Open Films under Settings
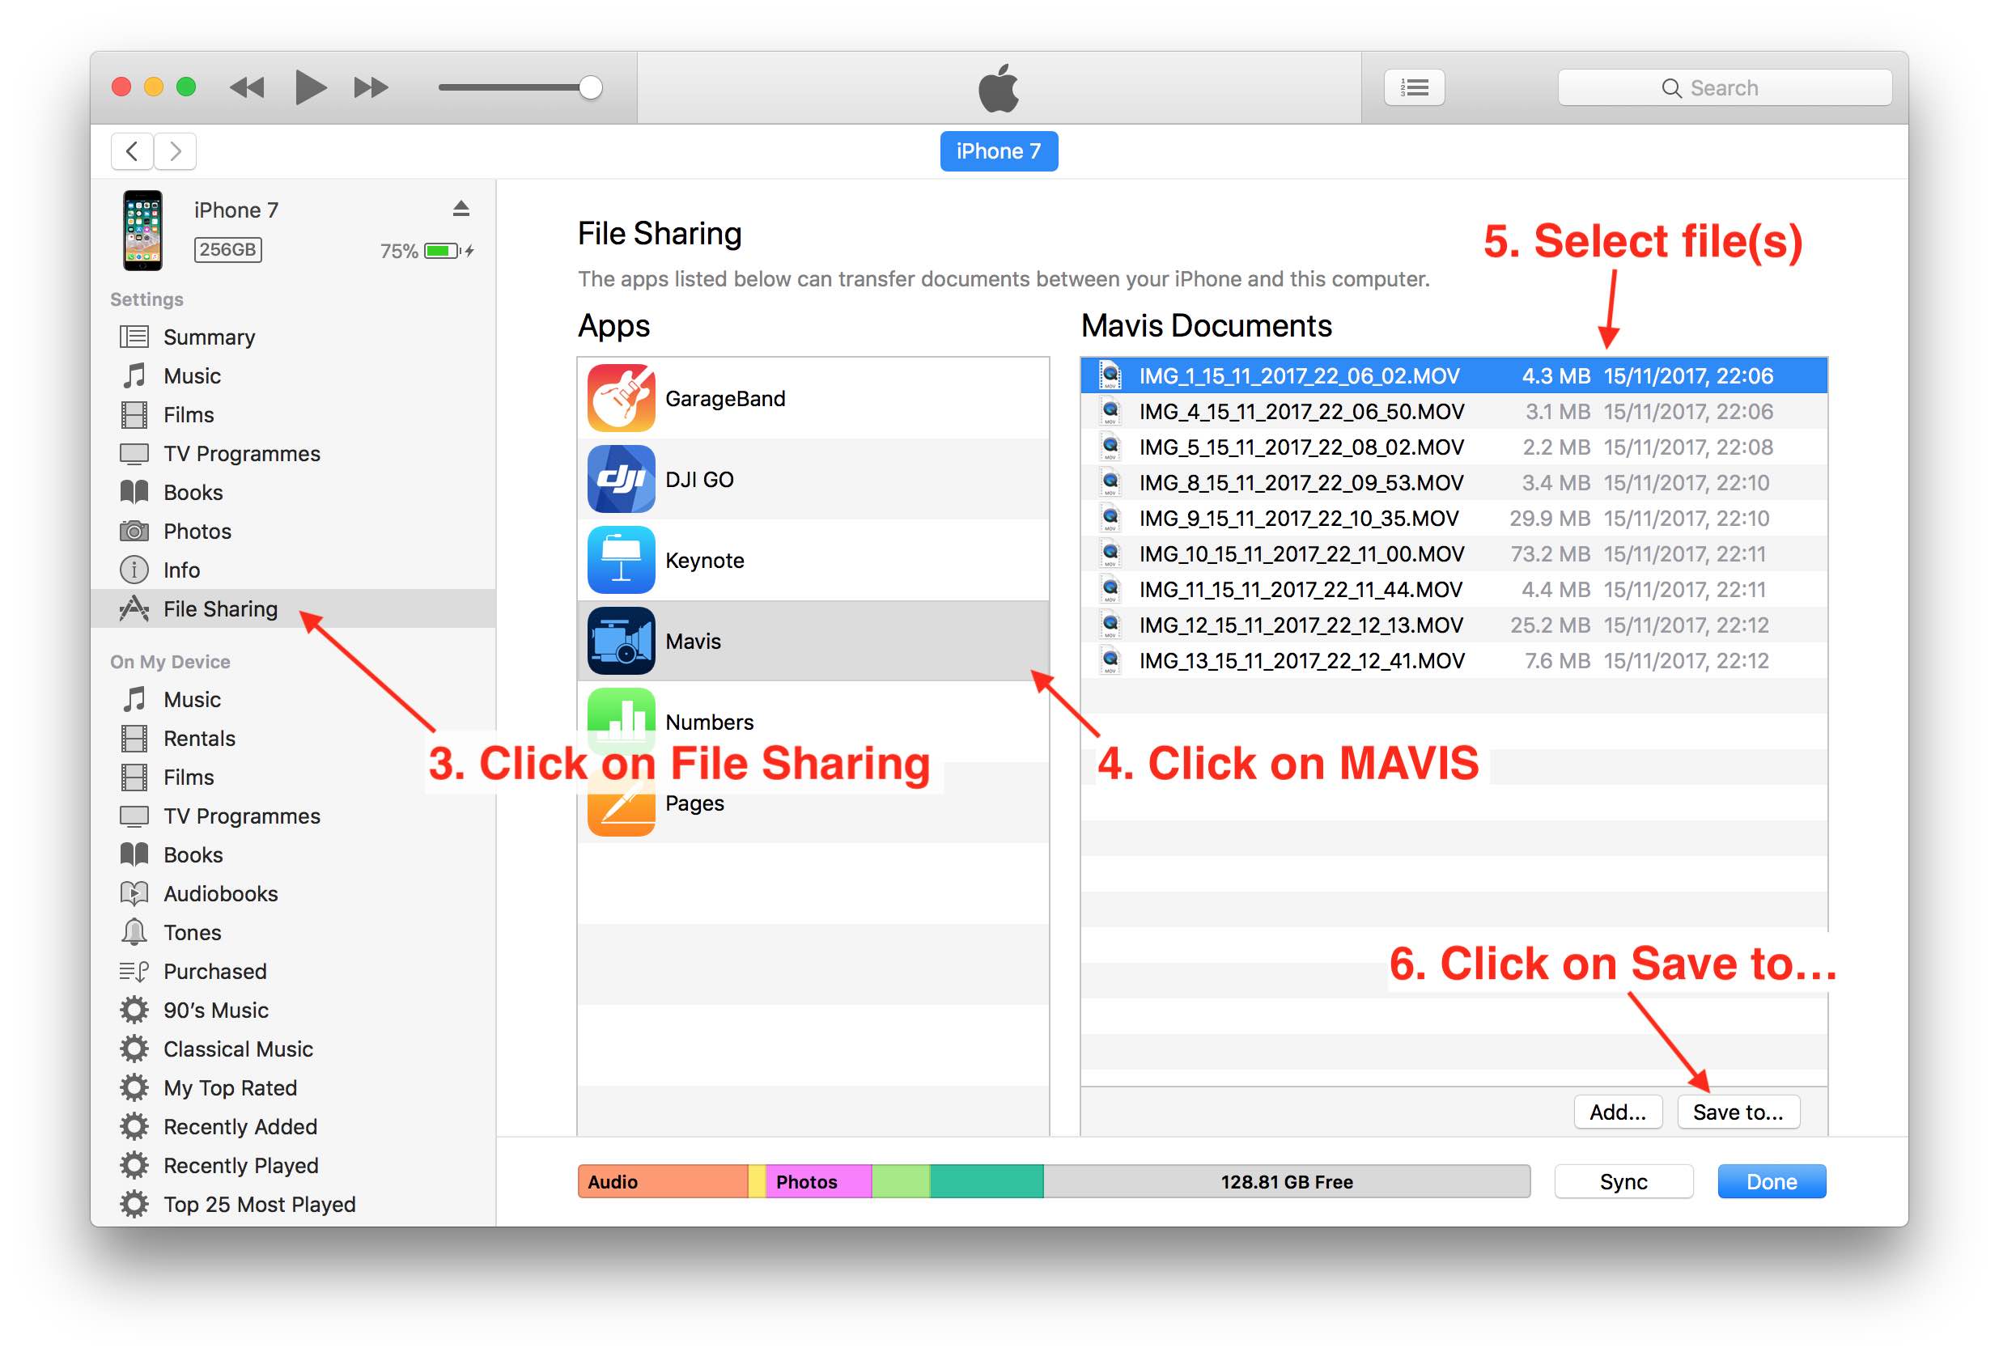 [292, 414]
